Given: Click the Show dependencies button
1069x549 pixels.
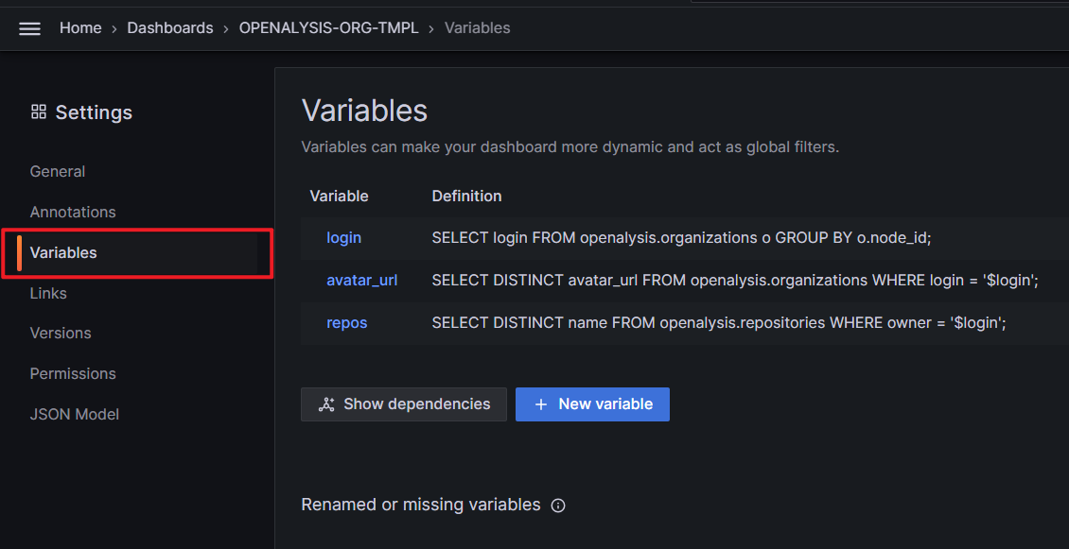Looking at the screenshot, I should tap(404, 404).
